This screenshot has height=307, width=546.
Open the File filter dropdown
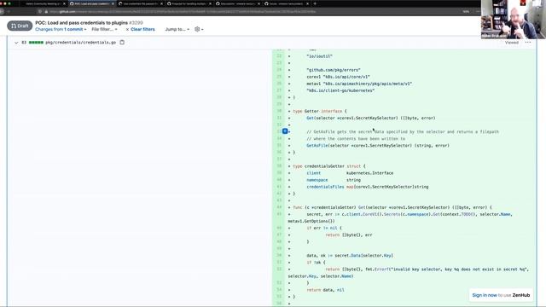point(104,29)
